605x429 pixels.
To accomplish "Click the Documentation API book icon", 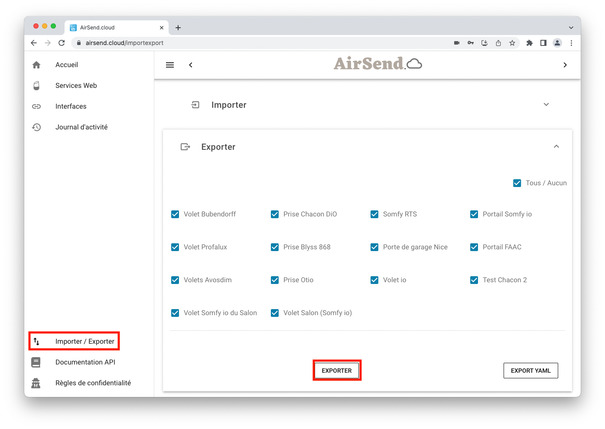I will tap(36, 362).
